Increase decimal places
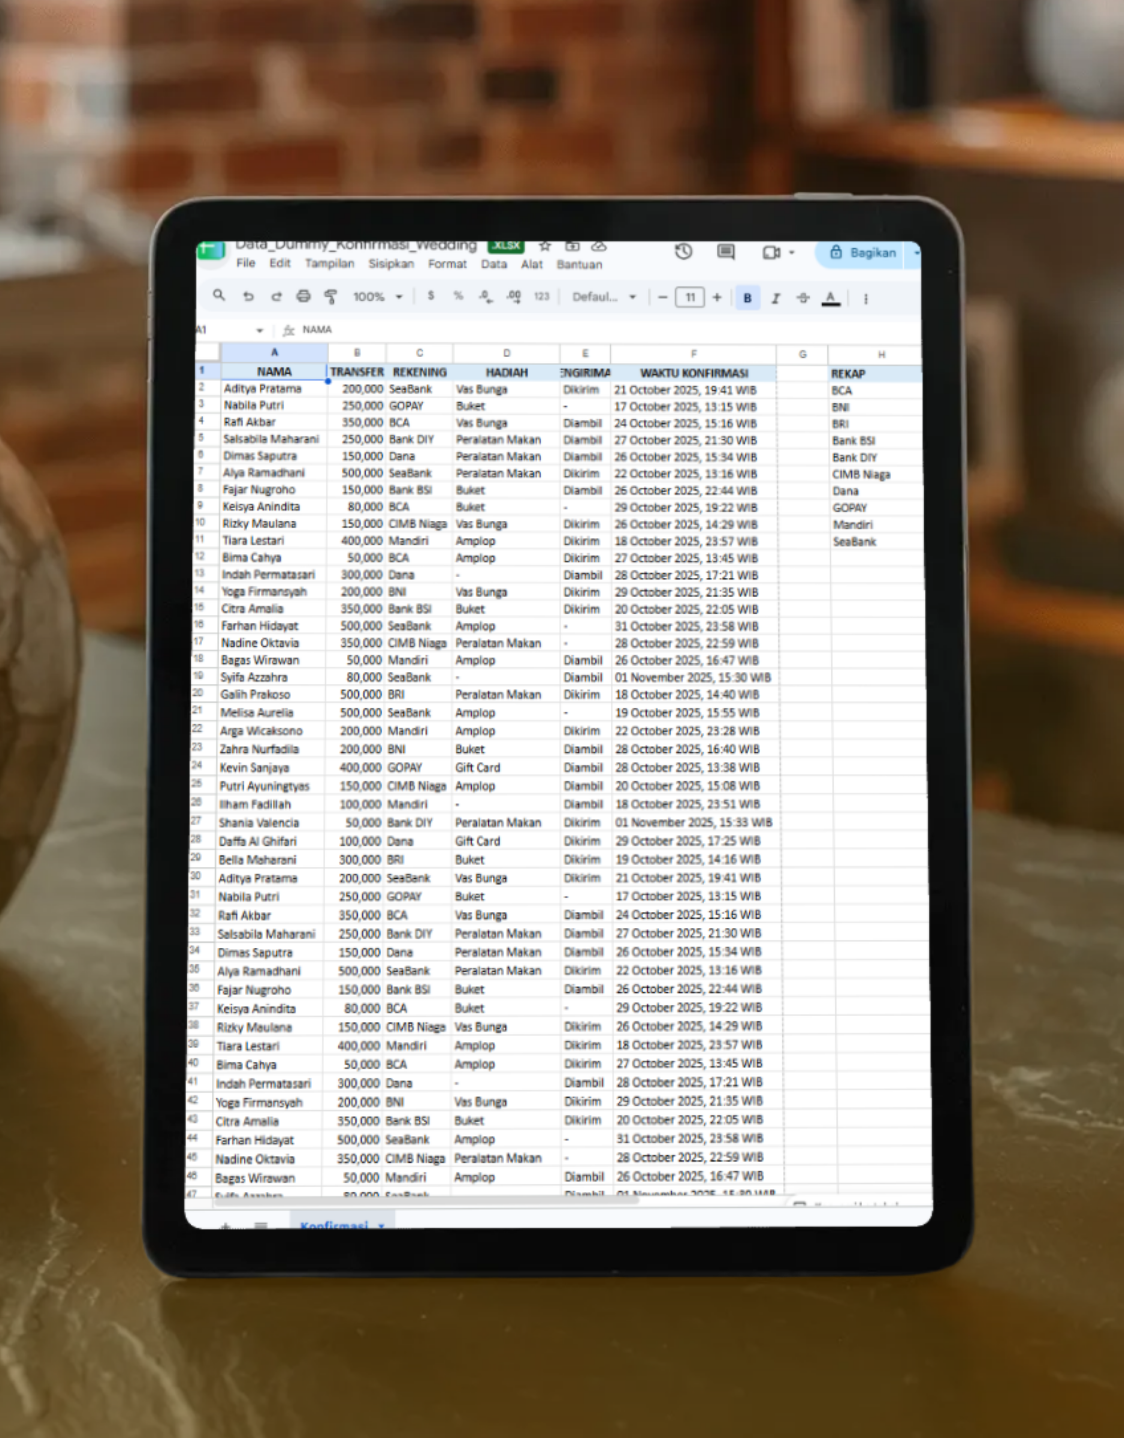 (x=514, y=296)
